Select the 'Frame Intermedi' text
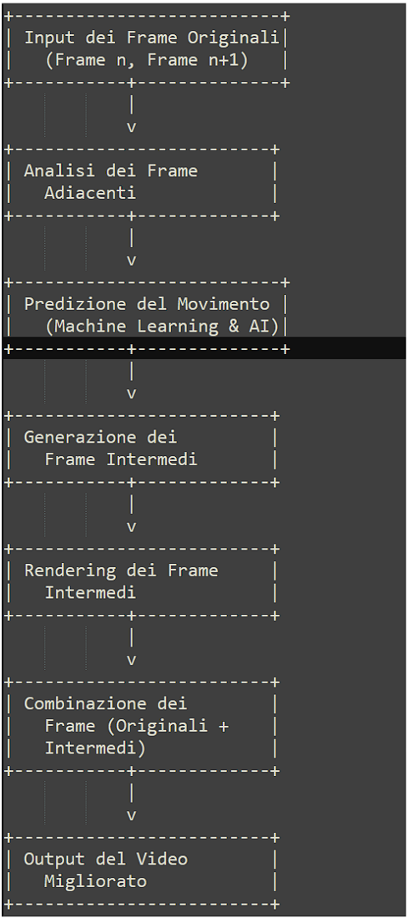 [121, 459]
